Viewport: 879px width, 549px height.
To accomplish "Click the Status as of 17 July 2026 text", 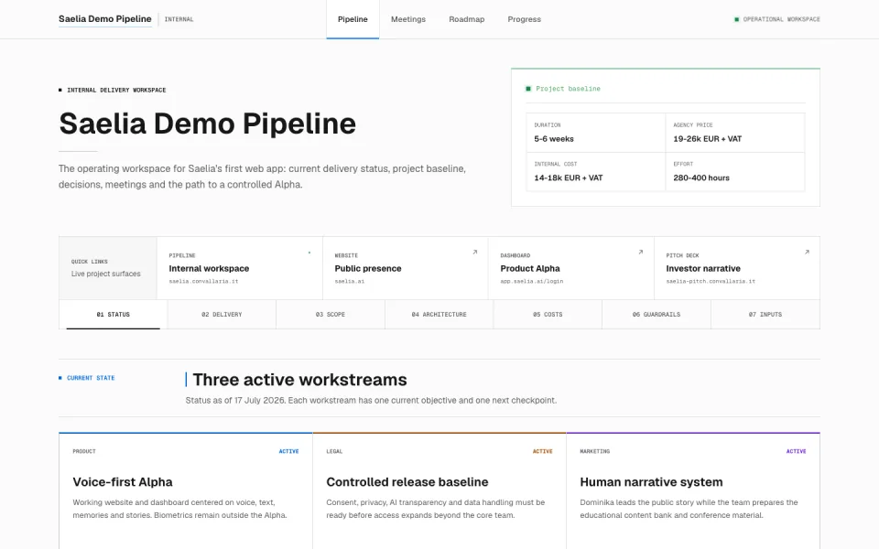I will pos(371,400).
